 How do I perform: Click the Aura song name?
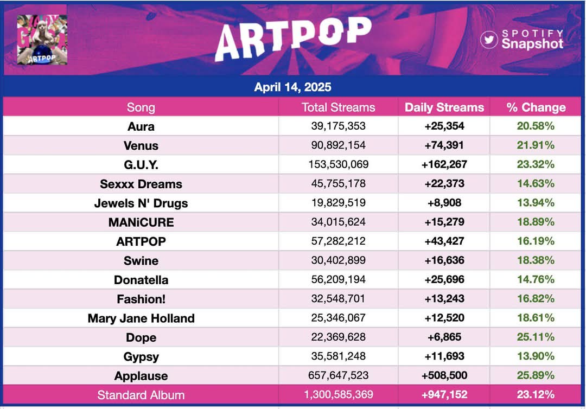(141, 126)
